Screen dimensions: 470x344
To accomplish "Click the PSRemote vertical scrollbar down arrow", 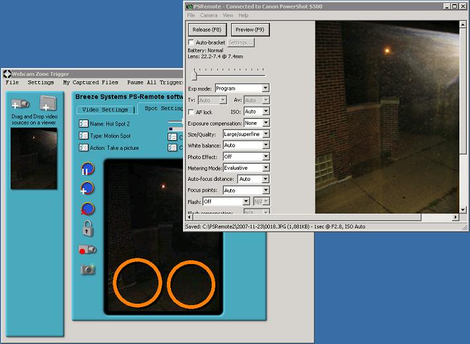I will click(x=463, y=210).
